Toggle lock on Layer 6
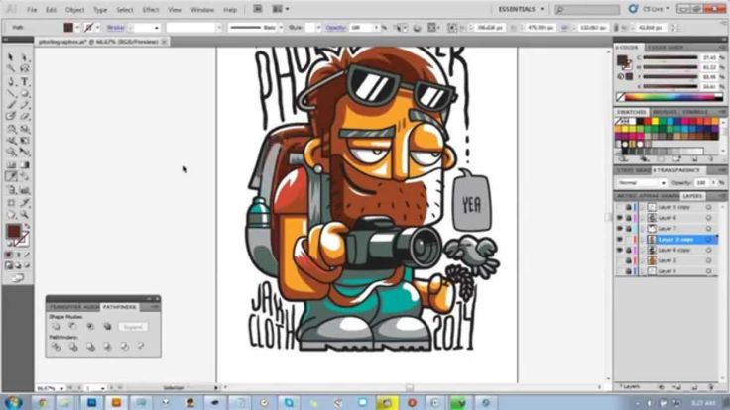730x410 pixels. pyautogui.click(x=629, y=218)
